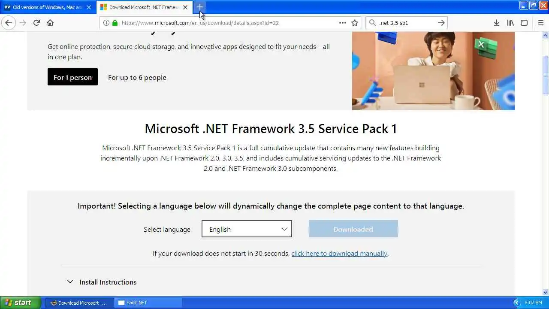This screenshot has width=549, height=309.
Task: Open page actions three-dot menu
Action: [x=342, y=23]
